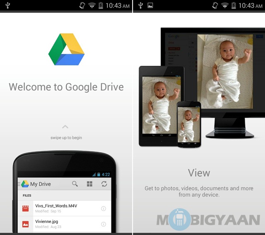Tap the 10:43 AM clock in left status bar
This screenshot has width=265, height=235.
[x=118, y=6]
